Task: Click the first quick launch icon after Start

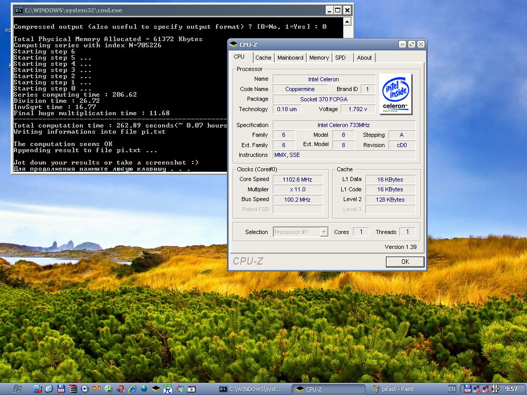Action: tap(37, 389)
